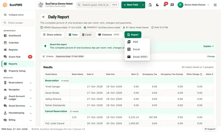Click the 2,232.14 rent value
221x132 pixels.
(x=134, y=117)
